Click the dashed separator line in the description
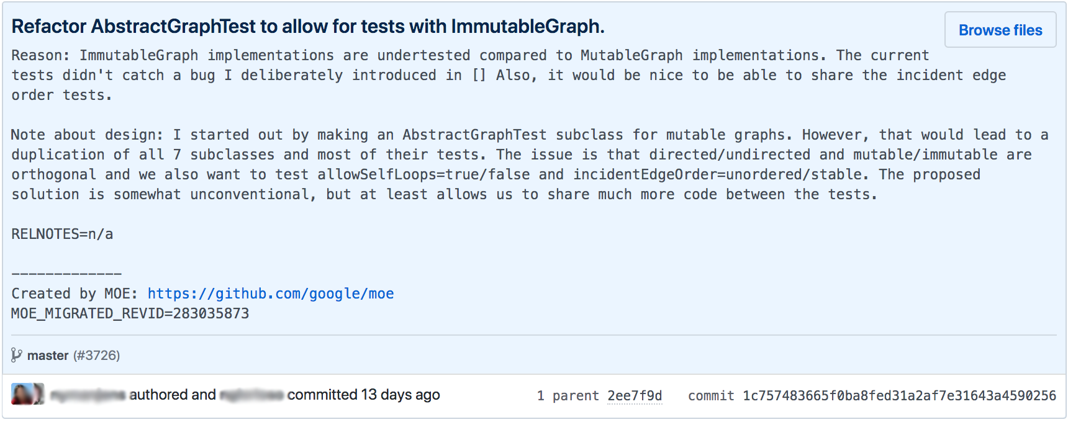Image resolution: width=1068 pixels, height=422 pixels. 65,273
